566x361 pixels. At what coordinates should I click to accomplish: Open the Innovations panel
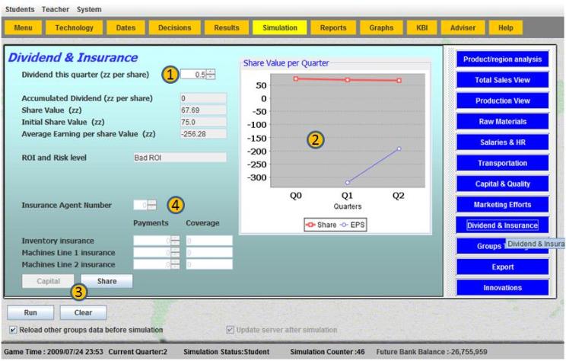pyautogui.click(x=502, y=288)
